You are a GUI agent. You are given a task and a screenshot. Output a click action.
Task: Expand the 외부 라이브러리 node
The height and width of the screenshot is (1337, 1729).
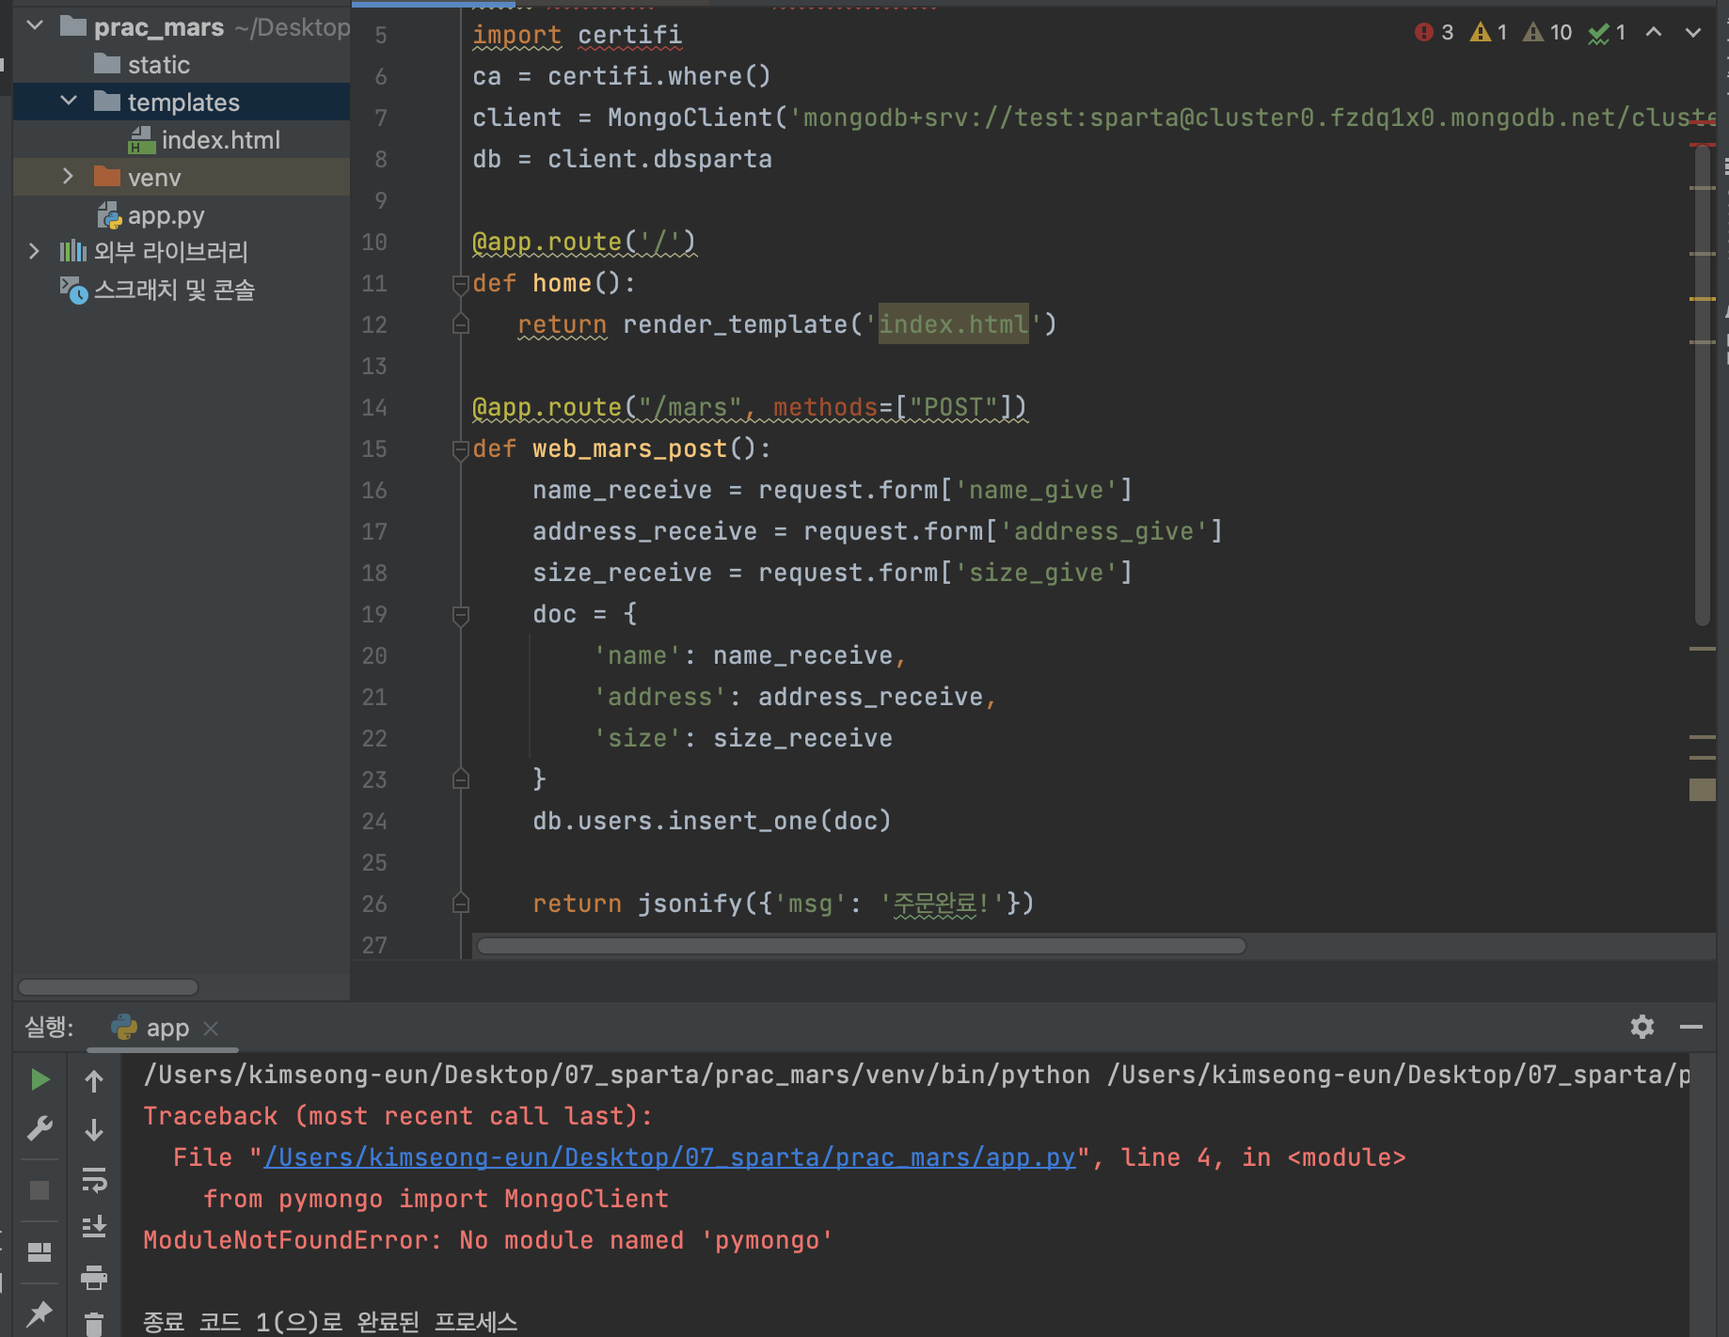[34, 251]
